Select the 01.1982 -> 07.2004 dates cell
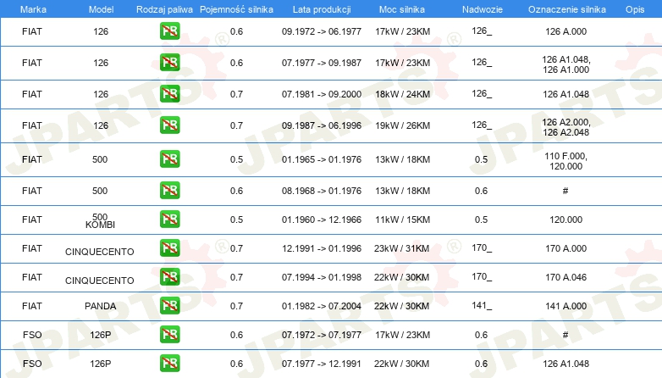 pos(322,306)
